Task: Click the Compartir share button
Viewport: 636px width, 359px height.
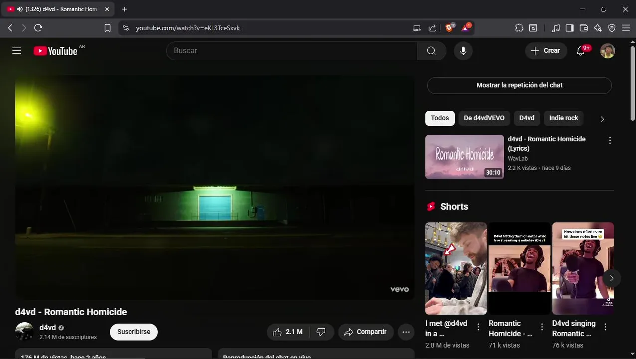Action: (x=366, y=332)
